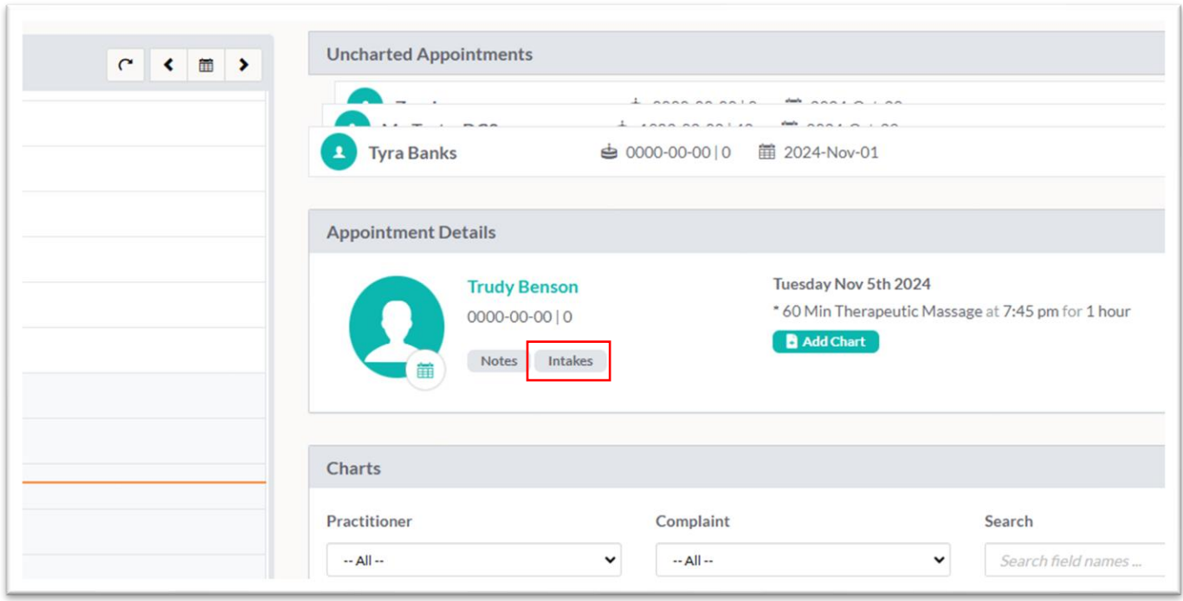
Task: Click calendar icon next to 2024-Nov-01
Action: (x=766, y=152)
